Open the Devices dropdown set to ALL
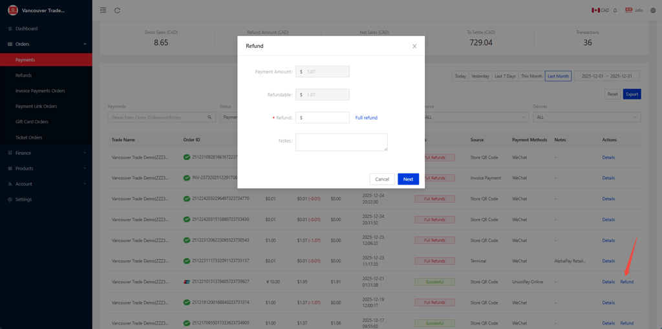Image resolution: width=662 pixels, height=329 pixels. [x=586, y=117]
